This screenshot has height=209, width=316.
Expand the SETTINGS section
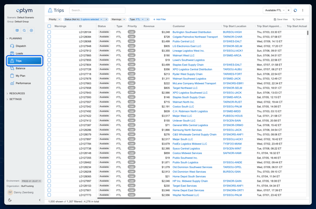coord(14,99)
